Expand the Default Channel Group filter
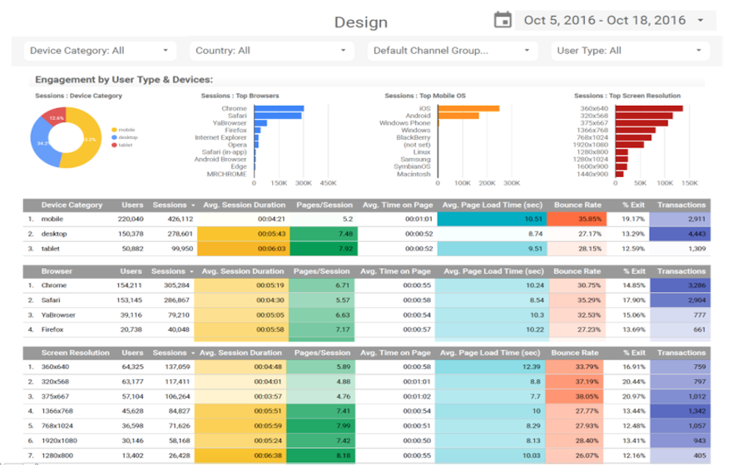 pos(453,51)
